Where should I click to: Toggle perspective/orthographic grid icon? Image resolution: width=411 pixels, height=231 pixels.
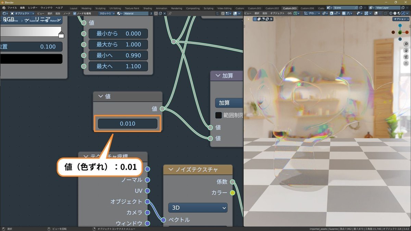click(406, 63)
